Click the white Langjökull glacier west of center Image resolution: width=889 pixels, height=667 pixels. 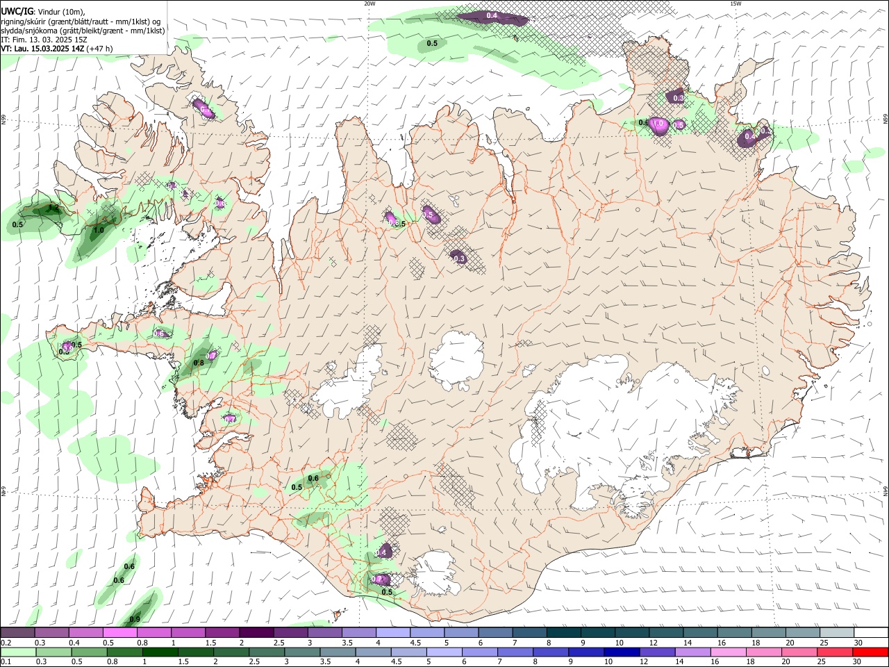click(x=347, y=386)
